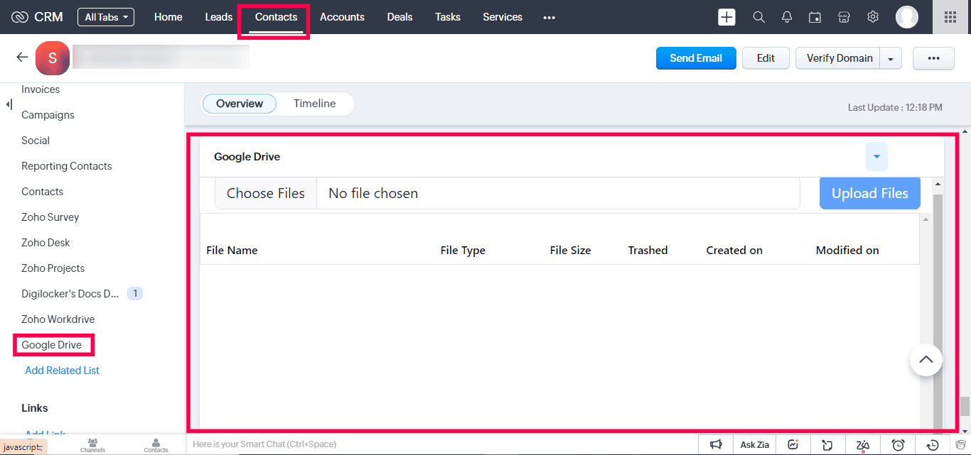Image resolution: width=971 pixels, height=455 pixels.
Task: Jump to the Reporting Contacts list
Action: [67, 166]
